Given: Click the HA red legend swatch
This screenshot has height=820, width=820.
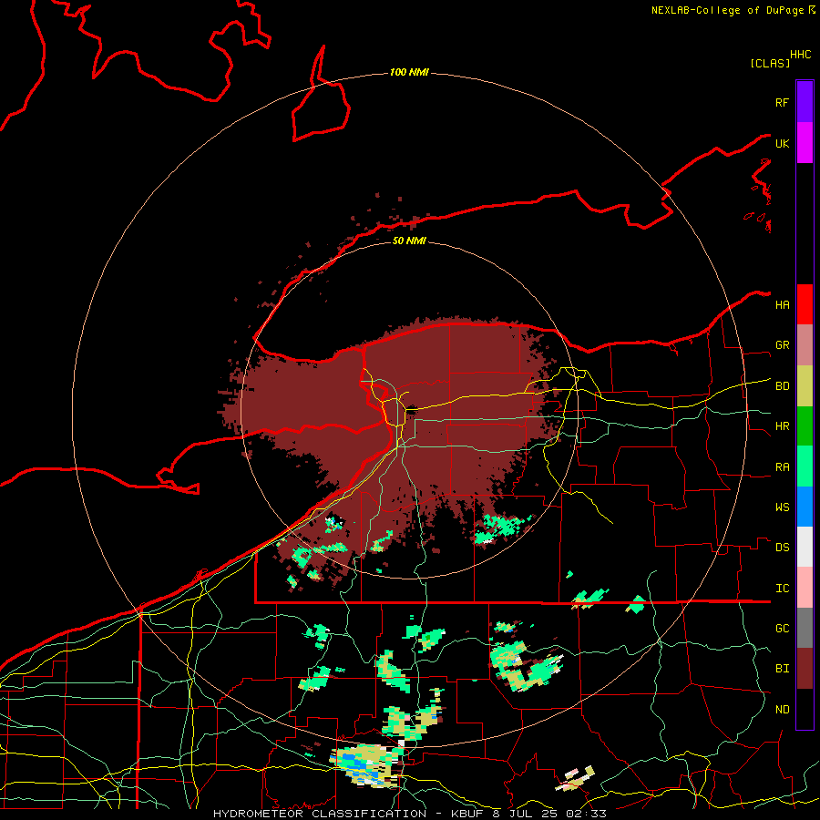Looking at the screenshot, I should (x=805, y=304).
